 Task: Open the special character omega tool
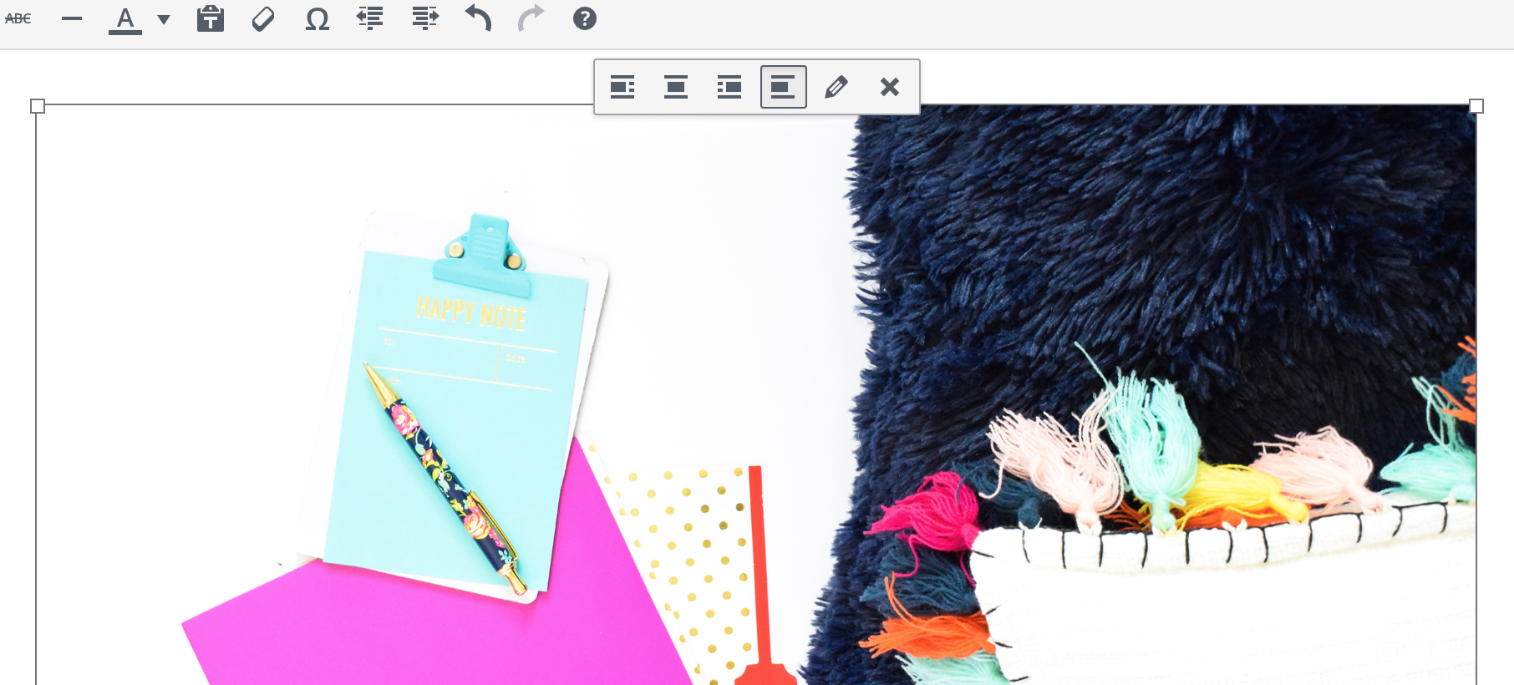click(318, 18)
